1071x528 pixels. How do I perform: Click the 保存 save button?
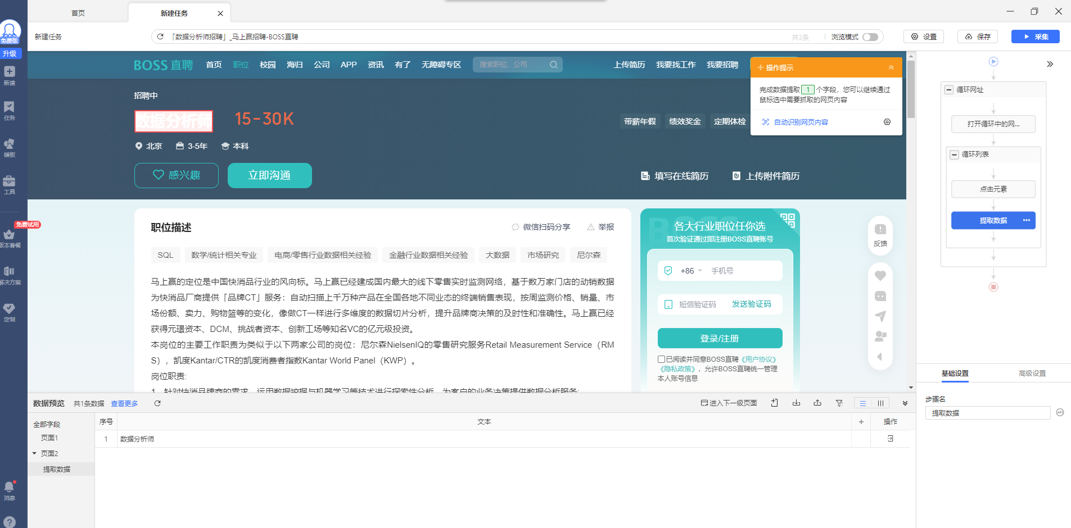point(978,37)
